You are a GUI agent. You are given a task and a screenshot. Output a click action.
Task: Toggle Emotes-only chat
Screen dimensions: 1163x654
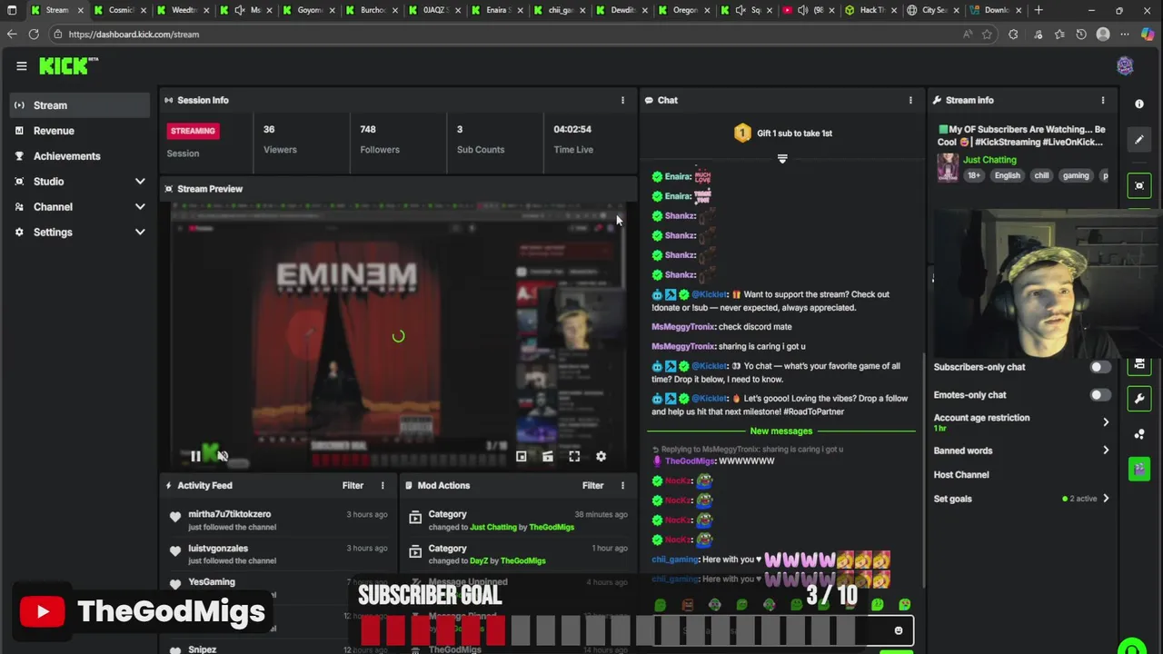(x=1098, y=395)
